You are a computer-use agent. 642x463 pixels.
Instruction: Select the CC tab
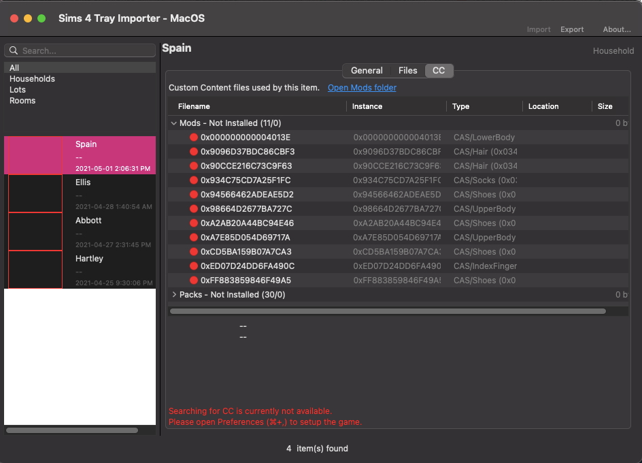click(439, 71)
